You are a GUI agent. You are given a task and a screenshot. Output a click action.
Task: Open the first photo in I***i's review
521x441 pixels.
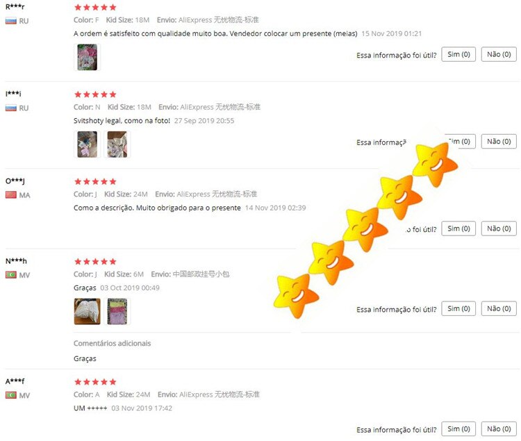pos(87,144)
